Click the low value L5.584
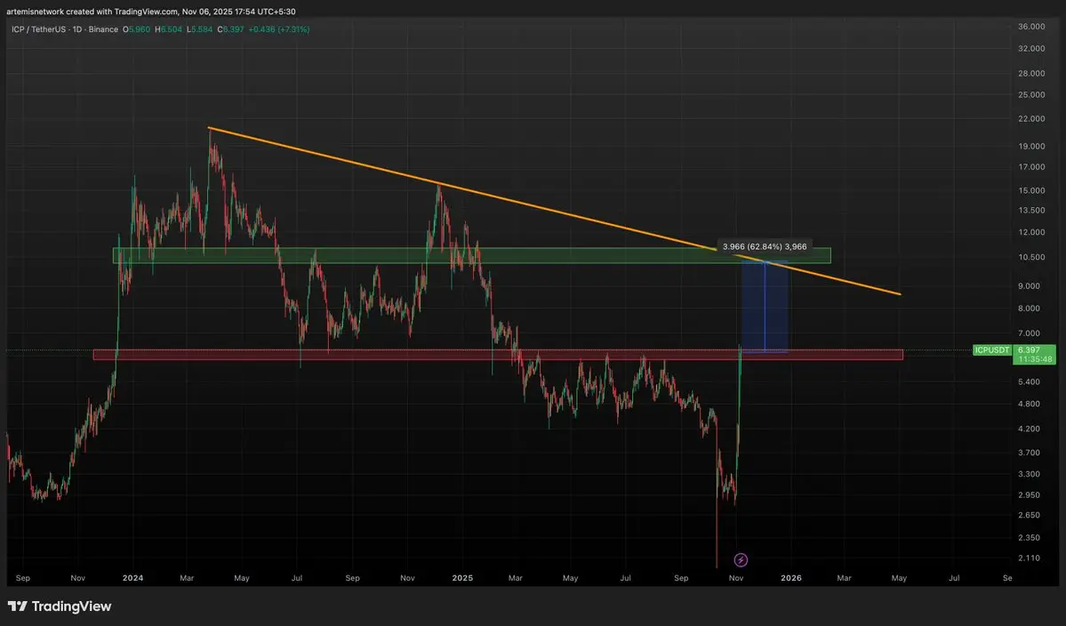 click(200, 29)
